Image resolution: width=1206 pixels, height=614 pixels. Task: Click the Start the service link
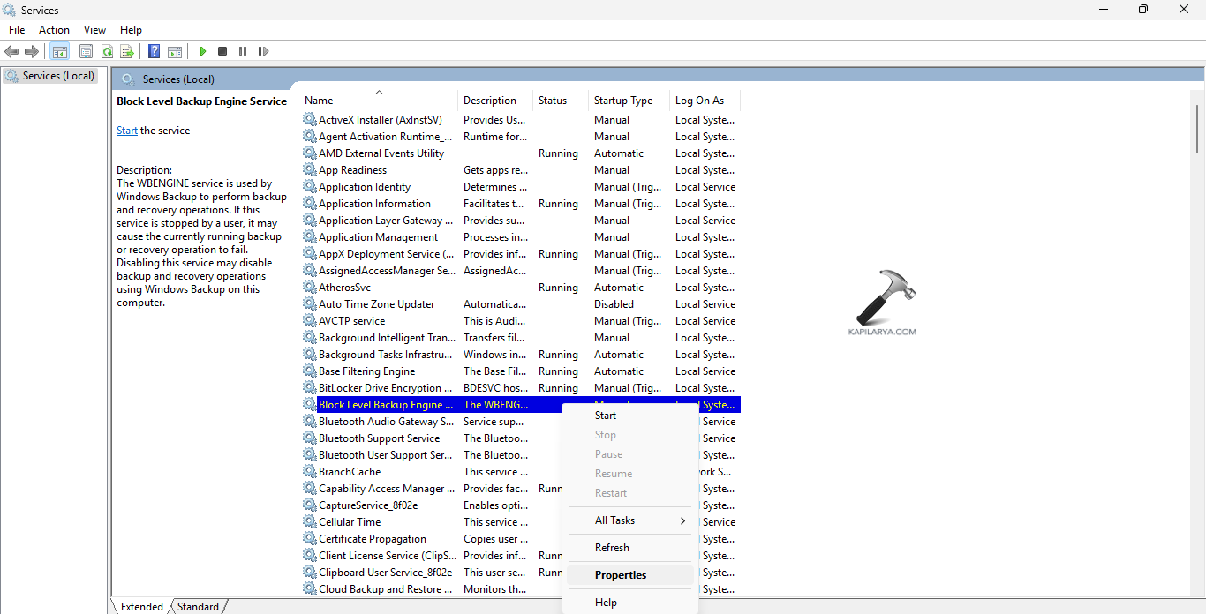(x=126, y=131)
